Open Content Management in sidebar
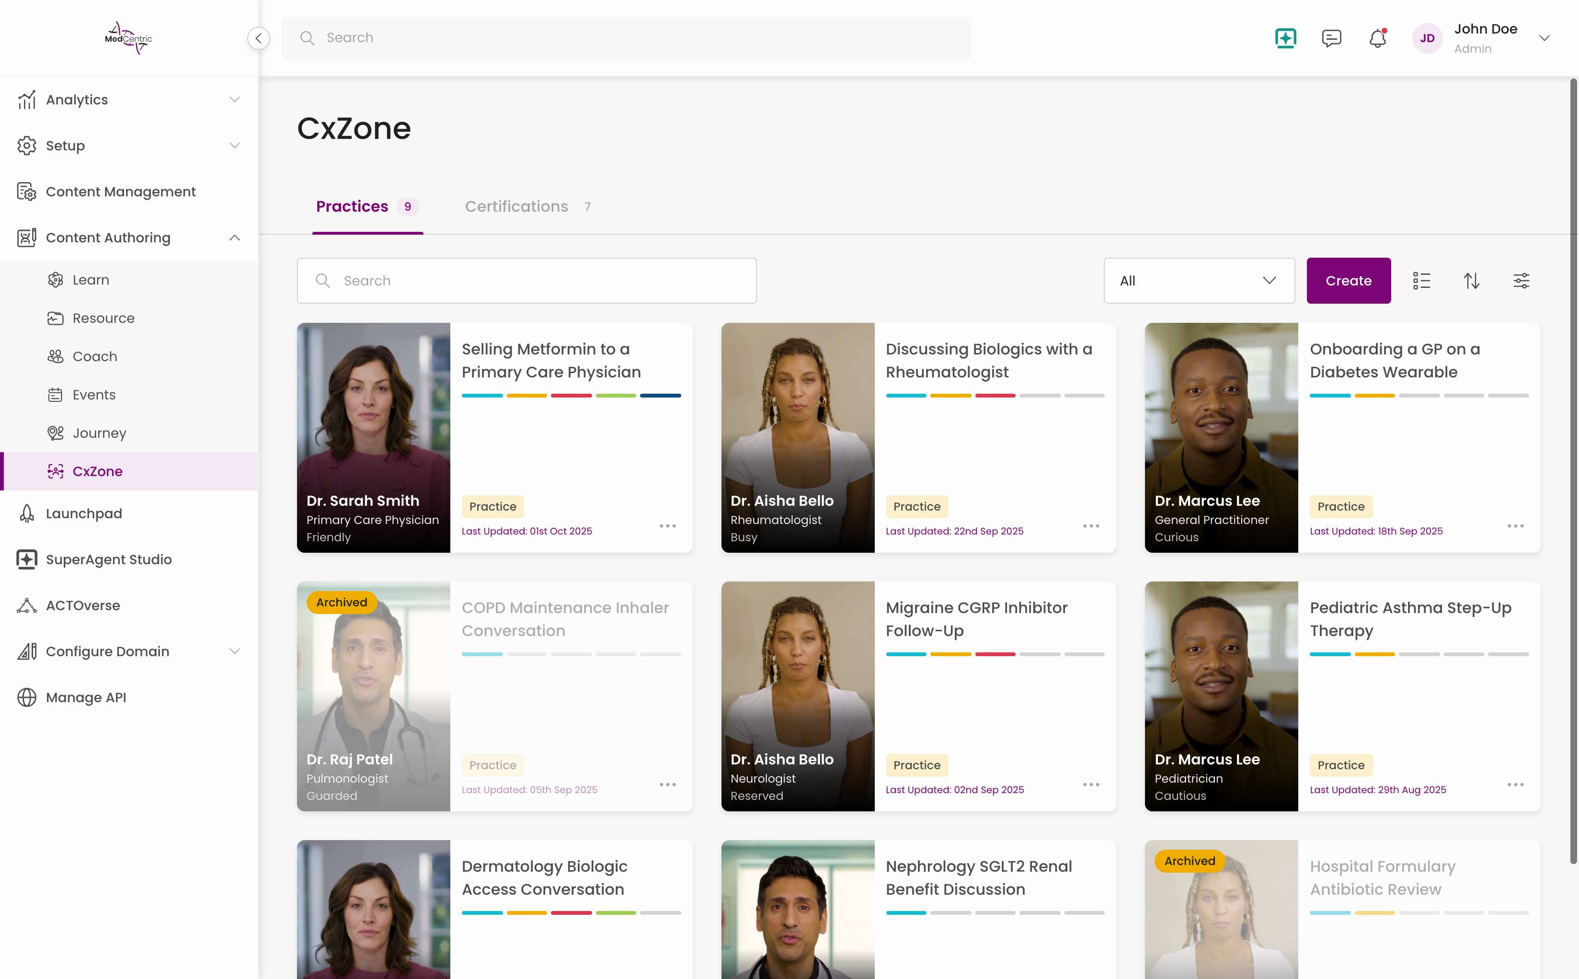1579x979 pixels. pos(129,191)
